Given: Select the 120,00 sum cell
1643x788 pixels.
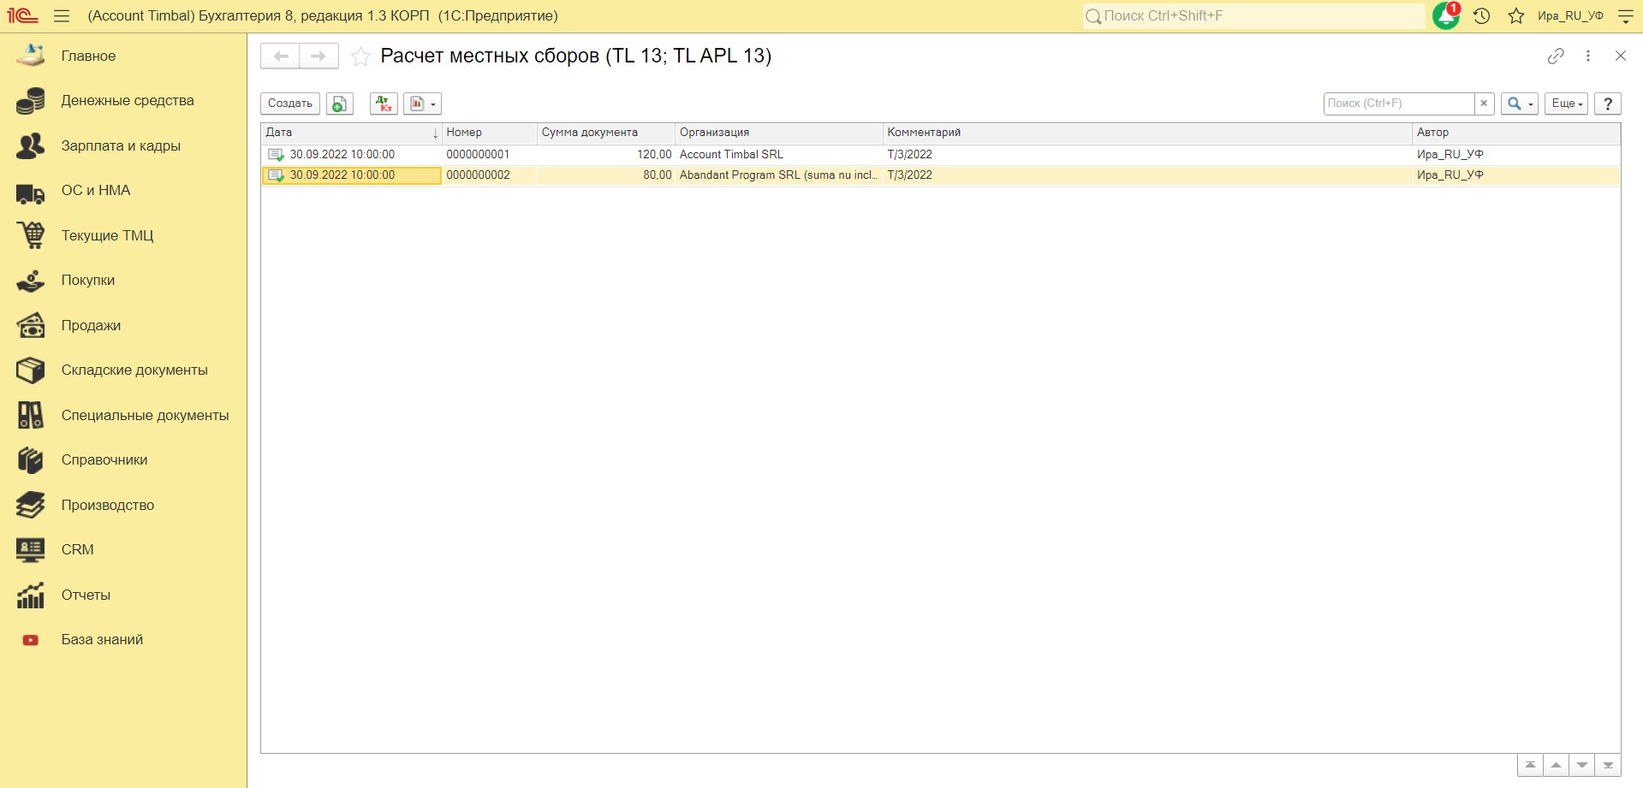Looking at the screenshot, I should click(x=606, y=155).
